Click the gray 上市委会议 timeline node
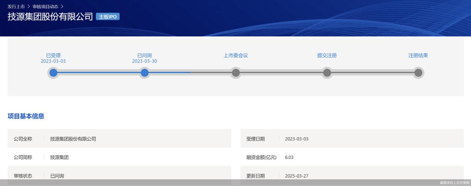Viewport: 471px width, 186px height. tap(236, 73)
